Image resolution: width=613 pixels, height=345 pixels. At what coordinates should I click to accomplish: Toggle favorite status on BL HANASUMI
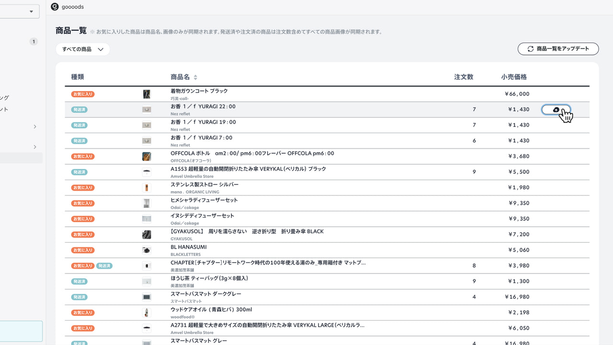[82, 250]
